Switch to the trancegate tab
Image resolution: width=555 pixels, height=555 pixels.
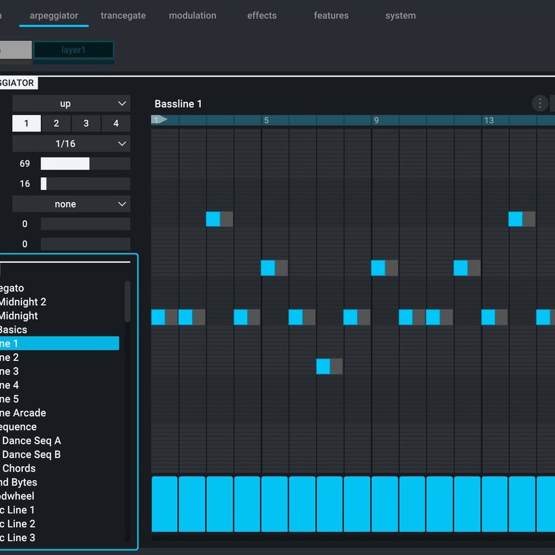[x=123, y=15]
